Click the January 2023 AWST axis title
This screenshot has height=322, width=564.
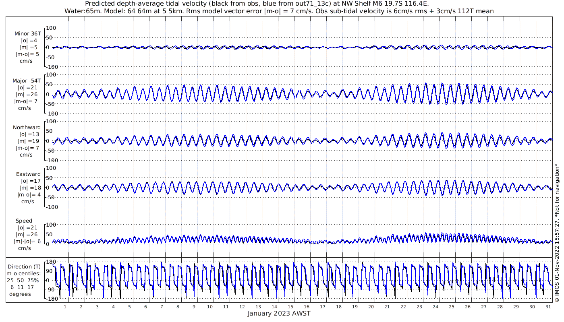279,314
